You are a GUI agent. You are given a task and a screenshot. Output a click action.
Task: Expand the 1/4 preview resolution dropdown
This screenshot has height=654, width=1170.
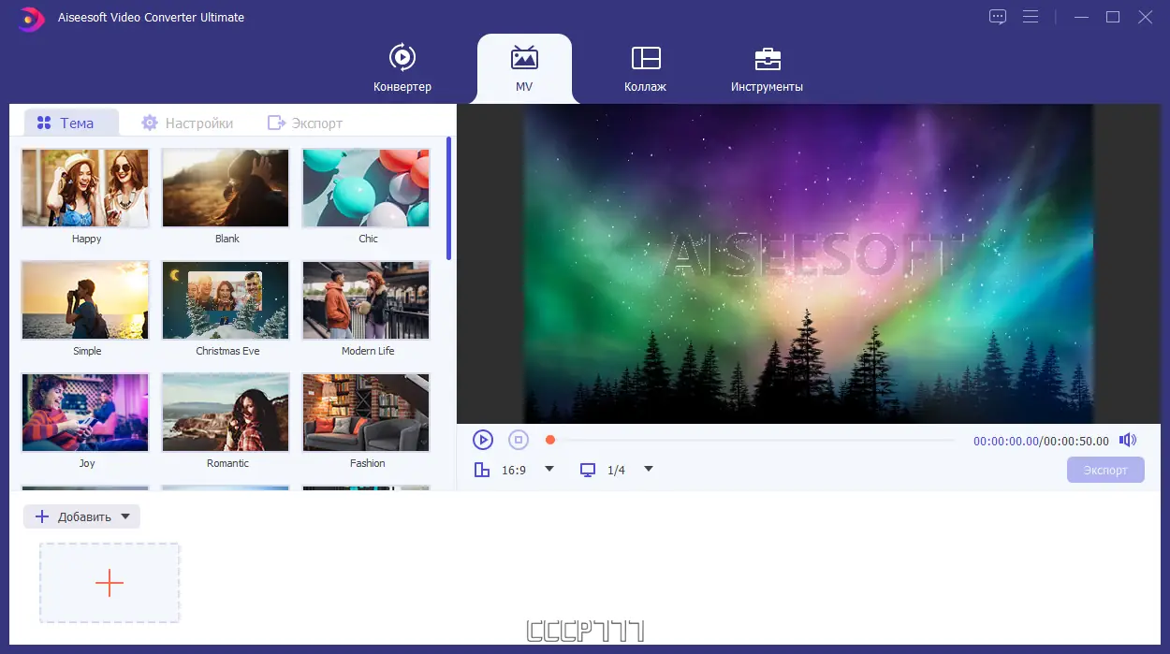coord(649,469)
